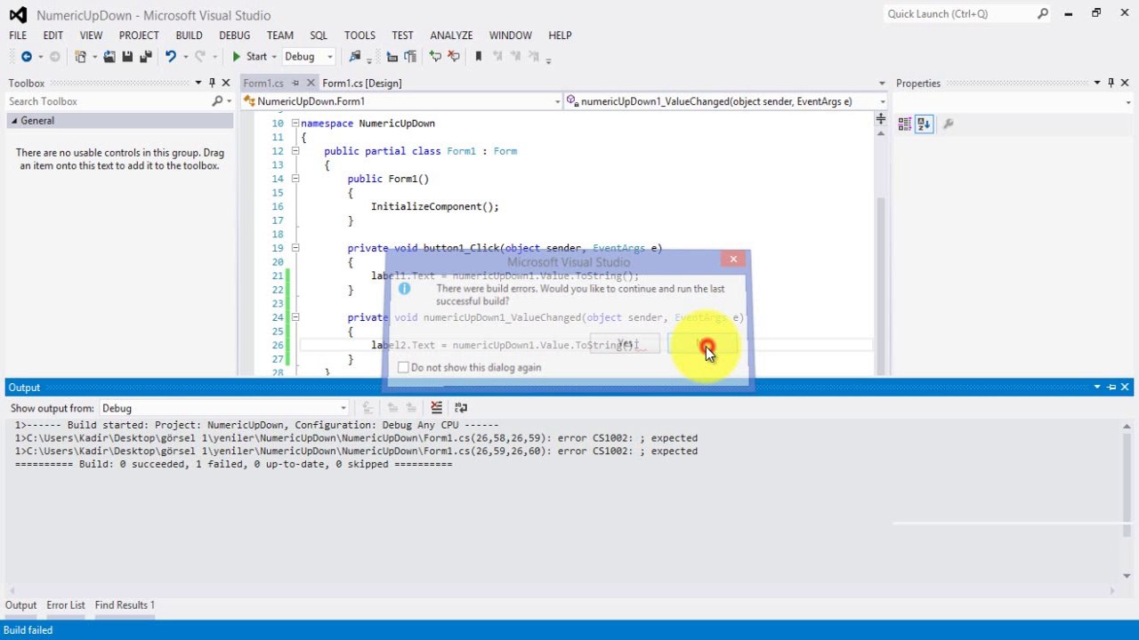Check 'Do not show this dialog again'
This screenshot has height=640, width=1139.
pos(403,367)
